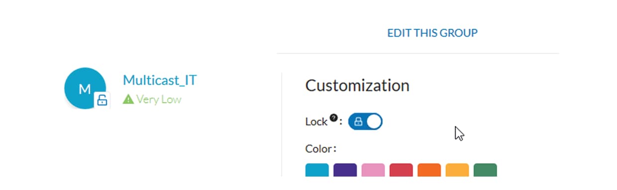This screenshot has width=617, height=190.
Task: Open the Edit This Group link
Action: 432,33
